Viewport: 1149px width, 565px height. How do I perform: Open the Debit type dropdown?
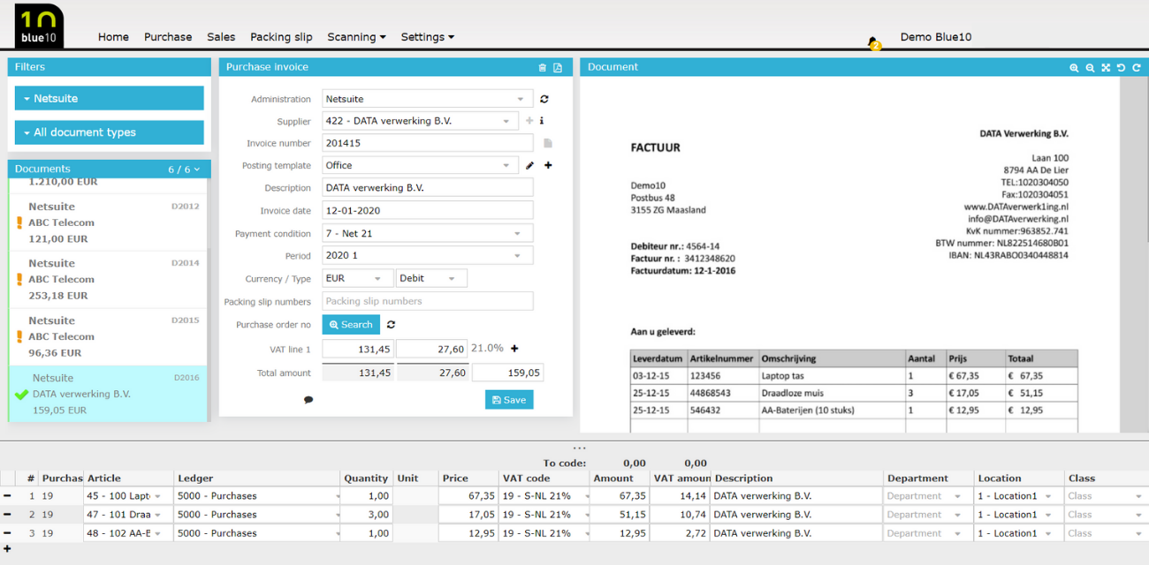coord(431,278)
